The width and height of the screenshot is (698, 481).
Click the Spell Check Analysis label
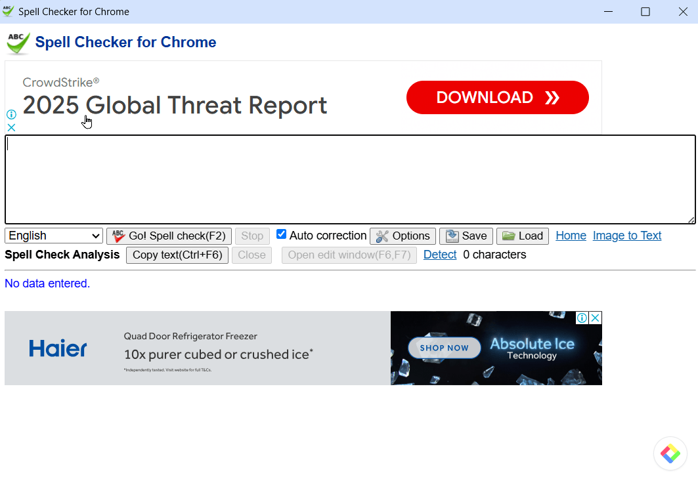point(62,255)
